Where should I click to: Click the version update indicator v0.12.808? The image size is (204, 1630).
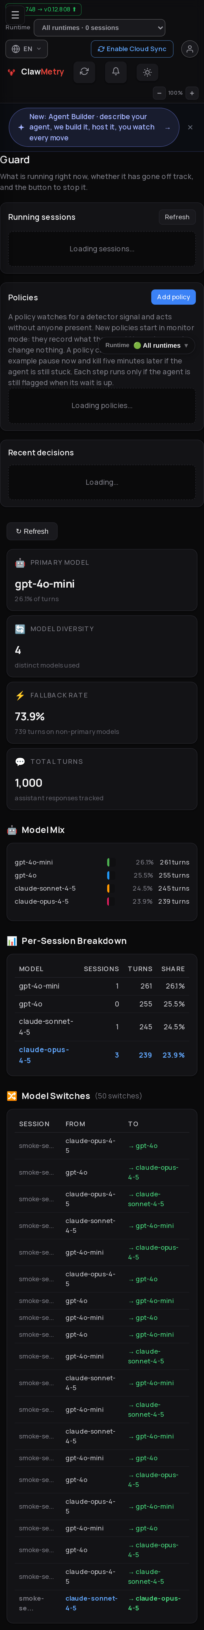pyautogui.click(x=52, y=10)
